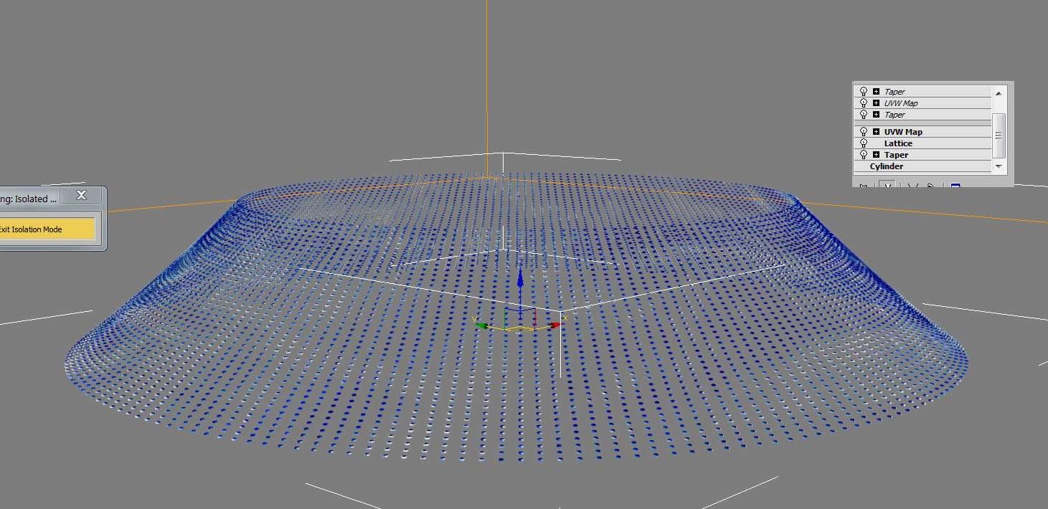Toggle the Lattice modifier lightbulb icon
Screen dimensions: 1048x509
click(864, 143)
